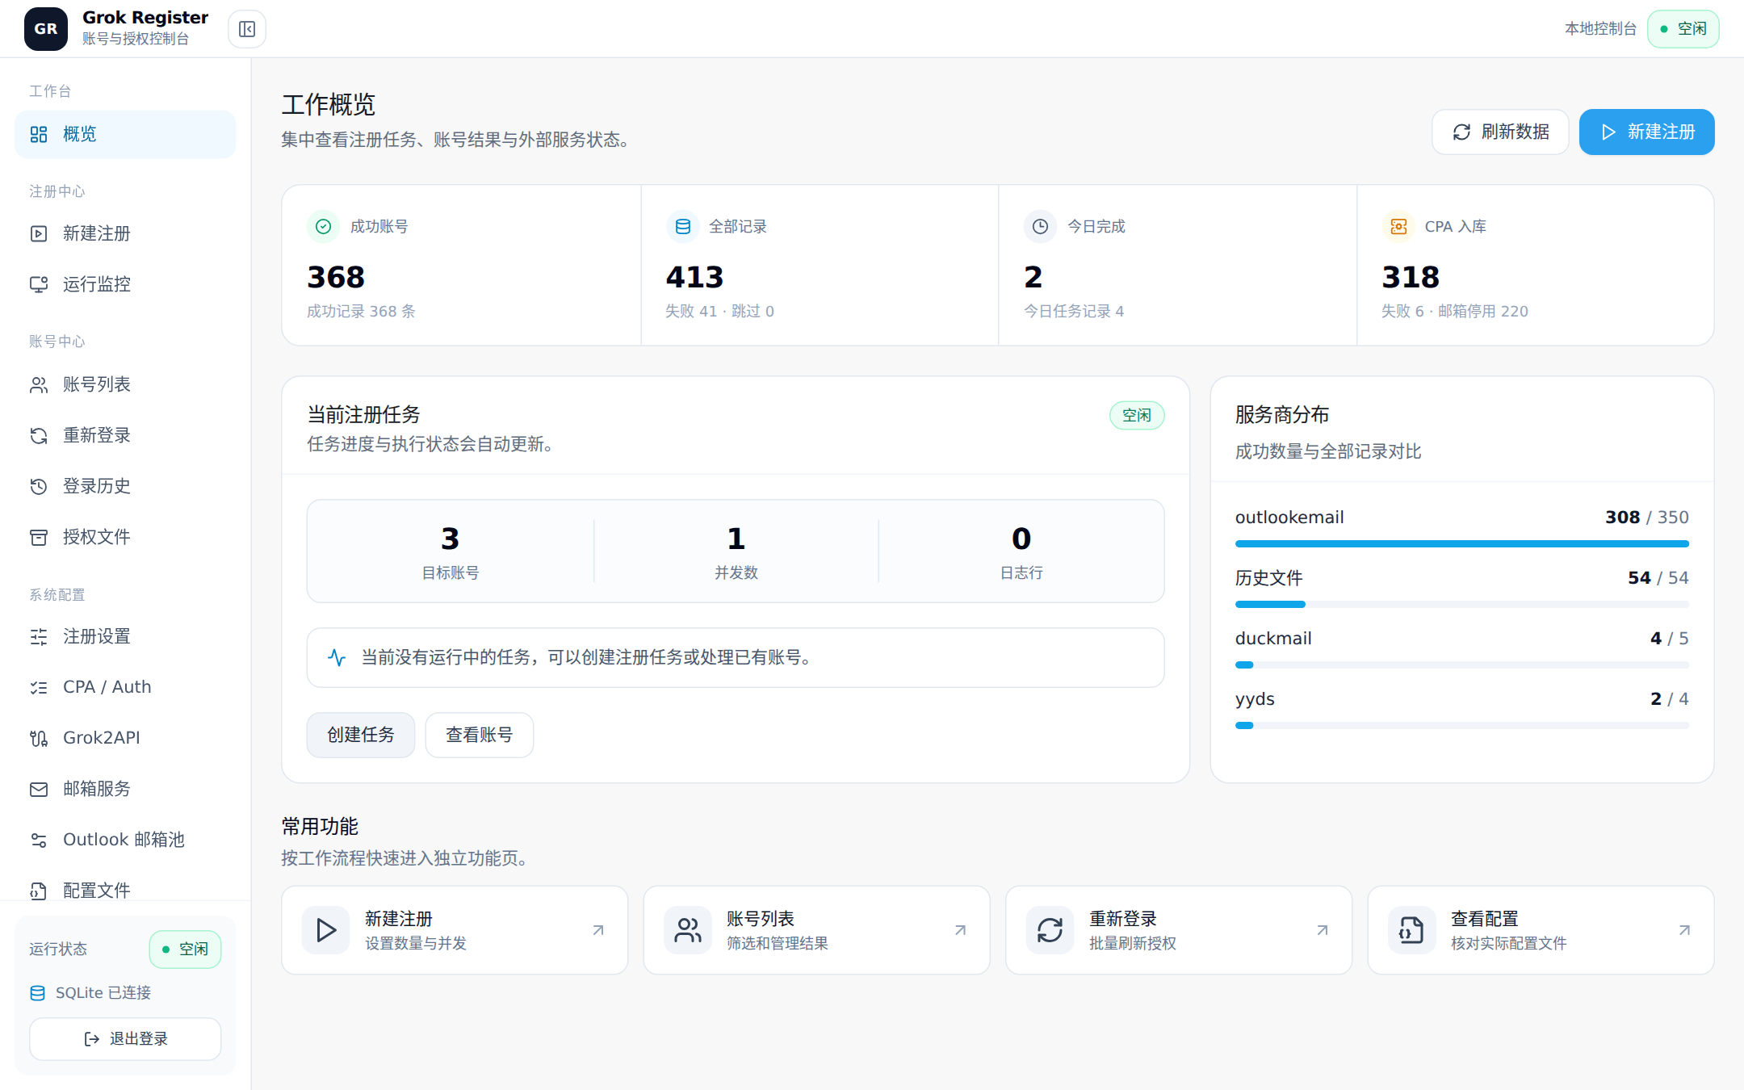This screenshot has width=1744, height=1090.
Task: Click the 配置文件 file icon in the sidebar
Action: click(x=39, y=891)
